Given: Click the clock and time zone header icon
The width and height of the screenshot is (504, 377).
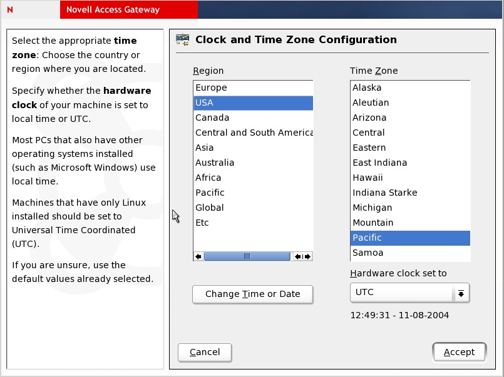Looking at the screenshot, I should point(183,40).
